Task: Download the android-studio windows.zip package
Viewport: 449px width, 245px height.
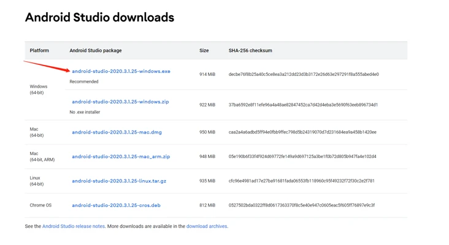Action: click(x=120, y=102)
